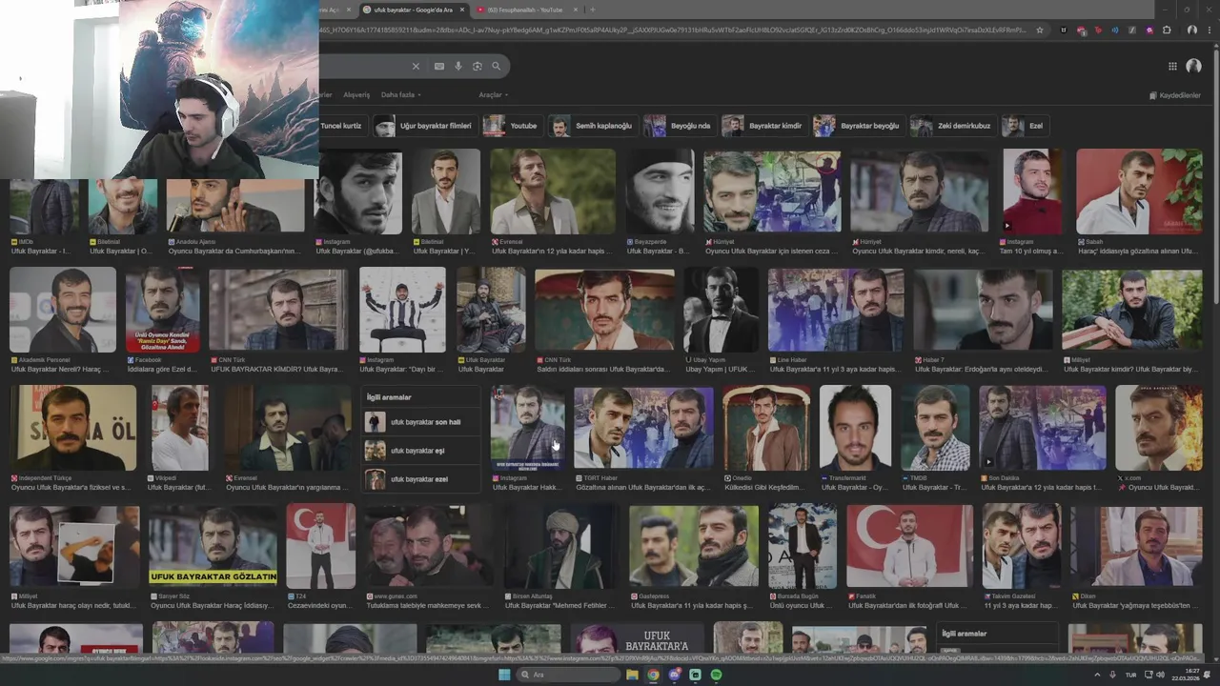Open File Explorer from taskbar
The image size is (1220, 686).
pyautogui.click(x=632, y=675)
